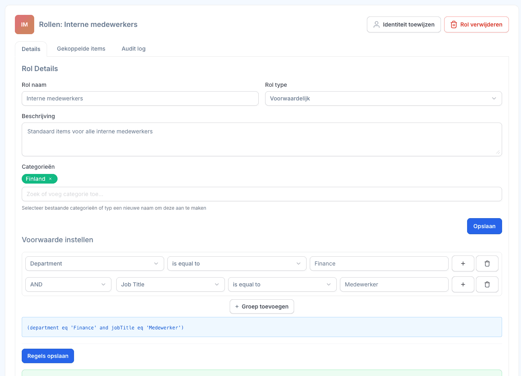Image resolution: width=521 pixels, height=376 pixels.
Task: Open first row 'is equal to' operator dropdown
Action: tap(237, 264)
